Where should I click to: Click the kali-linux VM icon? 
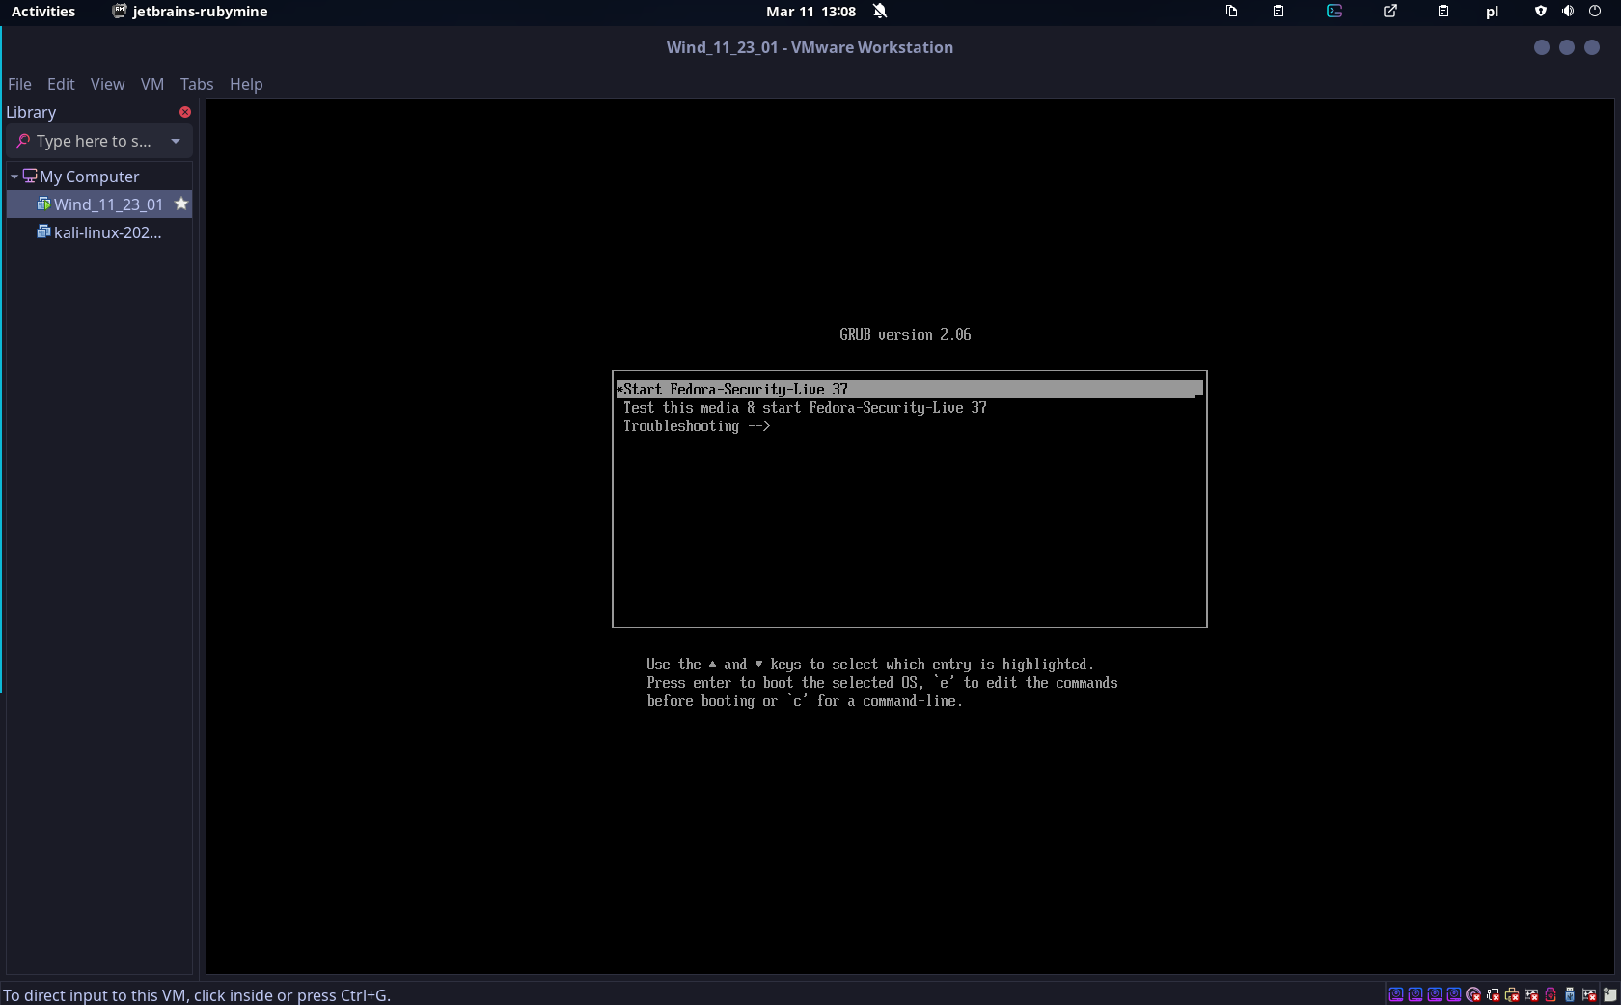pyautogui.click(x=43, y=231)
